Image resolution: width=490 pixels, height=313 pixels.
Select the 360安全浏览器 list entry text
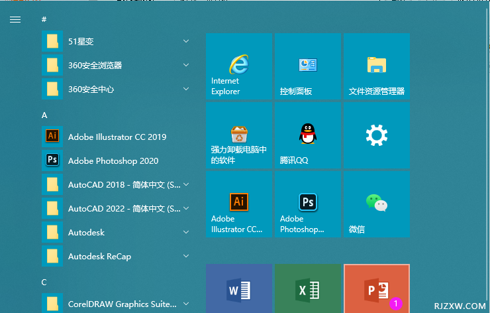95,65
